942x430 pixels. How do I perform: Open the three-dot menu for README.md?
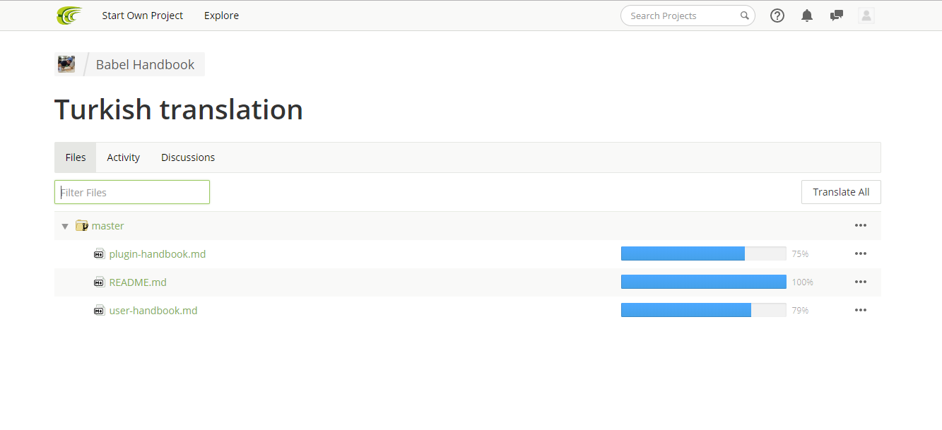click(860, 282)
